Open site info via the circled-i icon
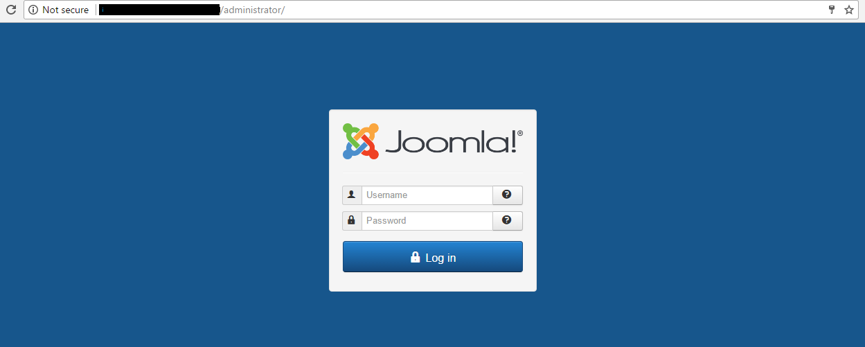Image resolution: width=865 pixels, height=347 pixels. pyautogui.click(x=33, y=10)
